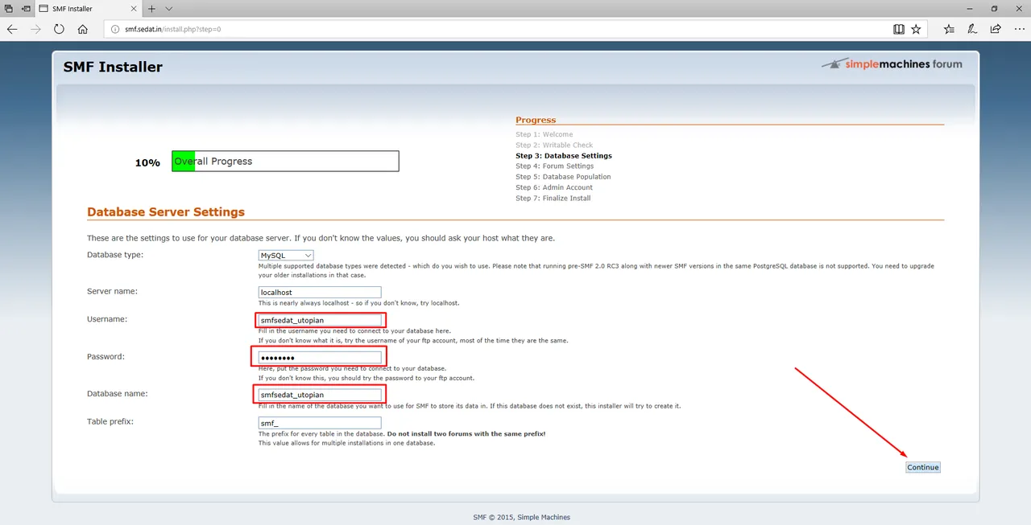Click the Share page icon
This screenshot has height=525, width=1031.
pyautogui.click(x=996, y=29)
